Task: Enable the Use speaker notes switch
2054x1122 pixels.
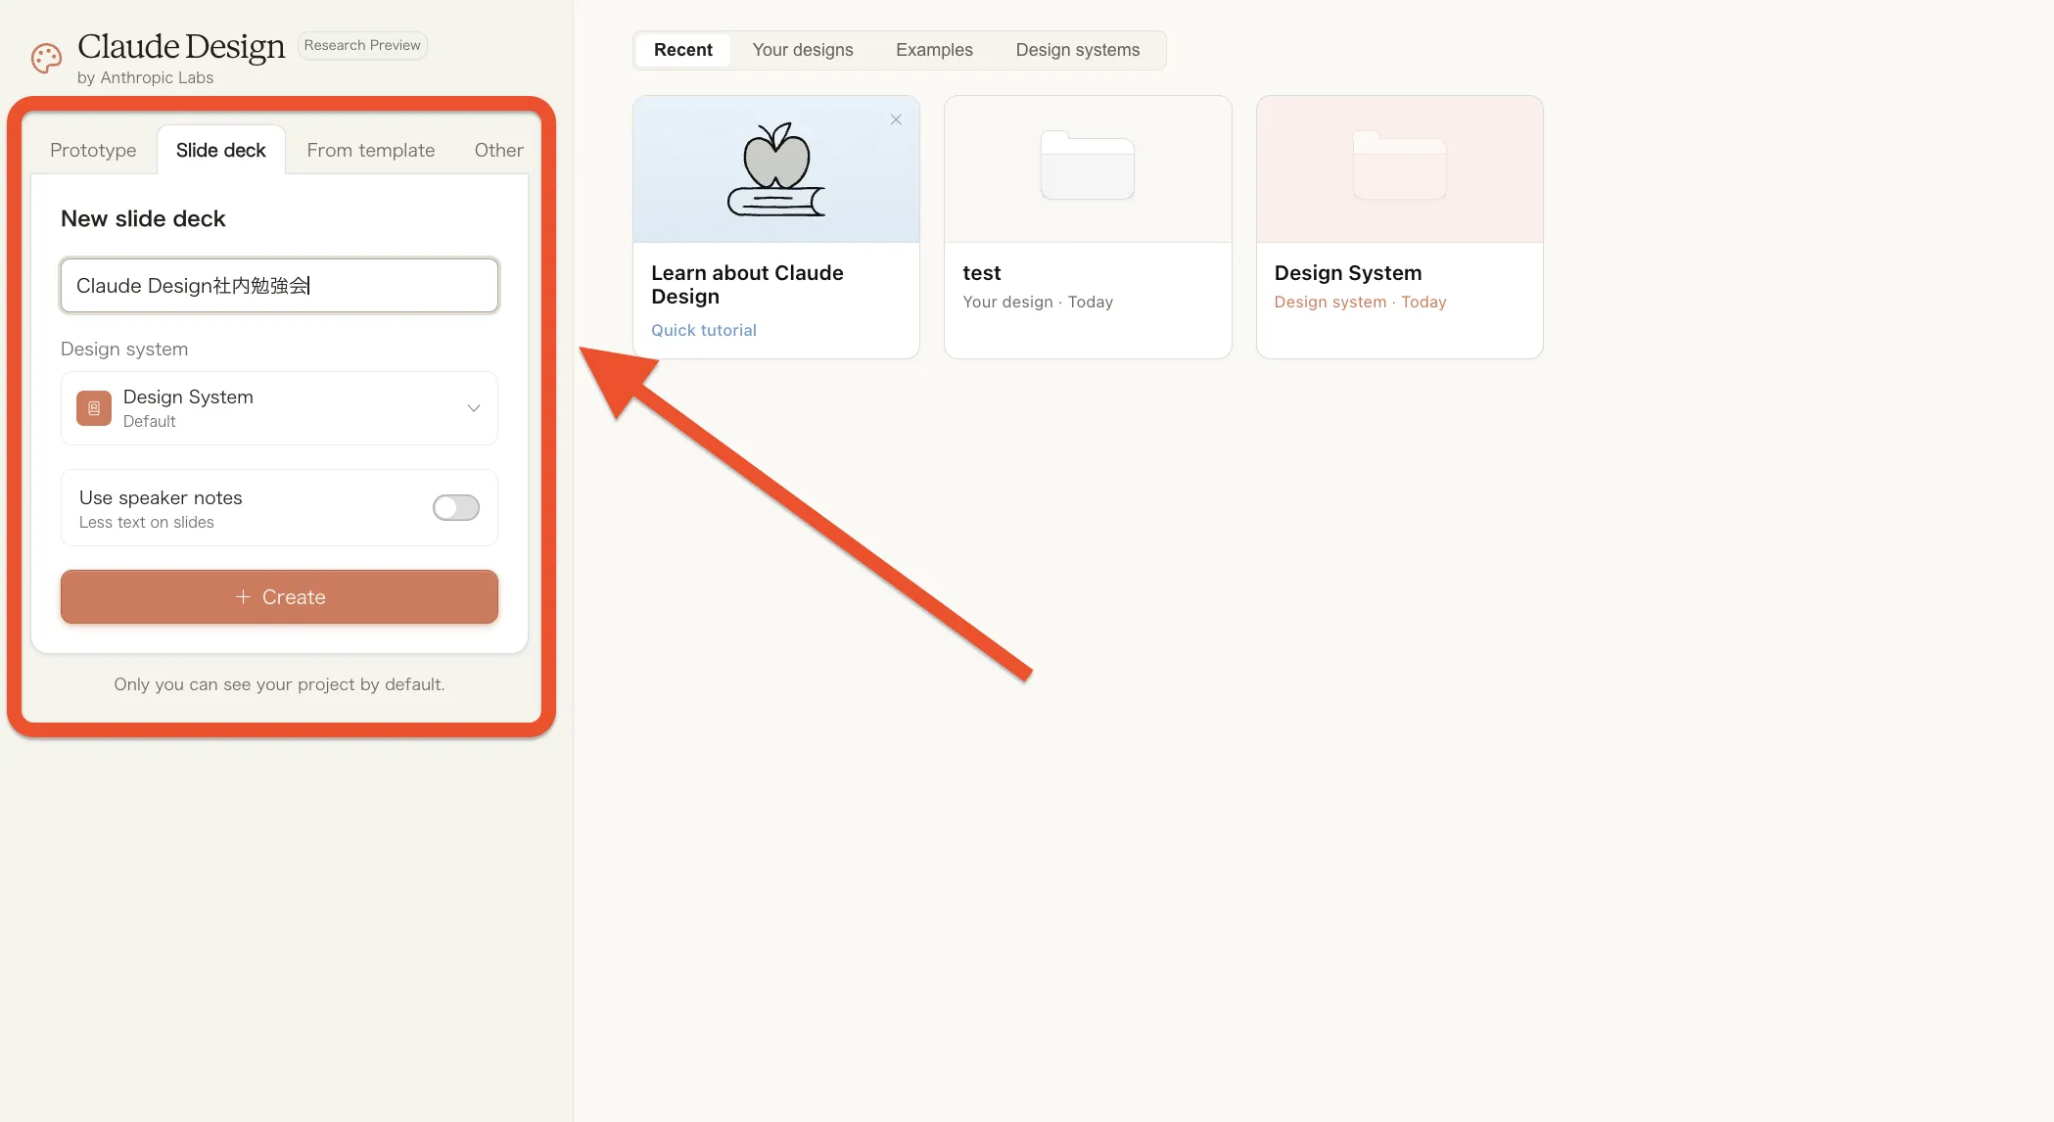Action: 456,507
